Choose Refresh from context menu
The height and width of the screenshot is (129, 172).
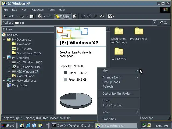pos(119,87)
